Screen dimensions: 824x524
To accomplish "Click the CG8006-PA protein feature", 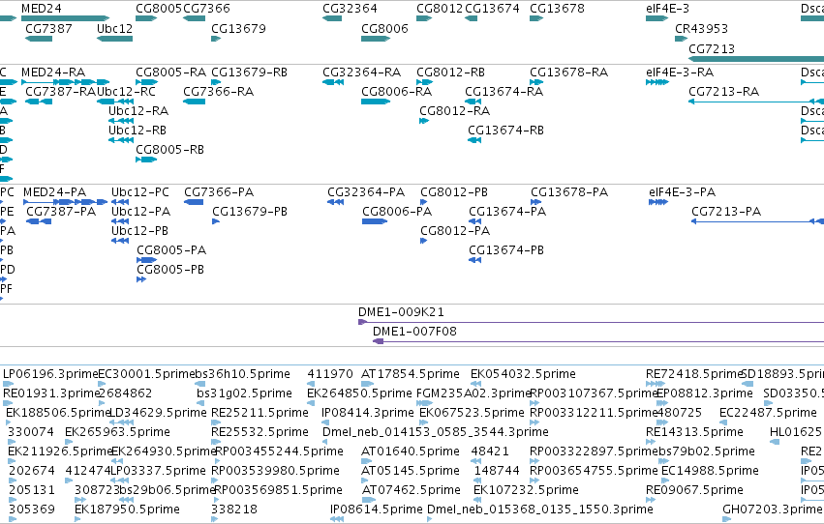I will 375,221.
